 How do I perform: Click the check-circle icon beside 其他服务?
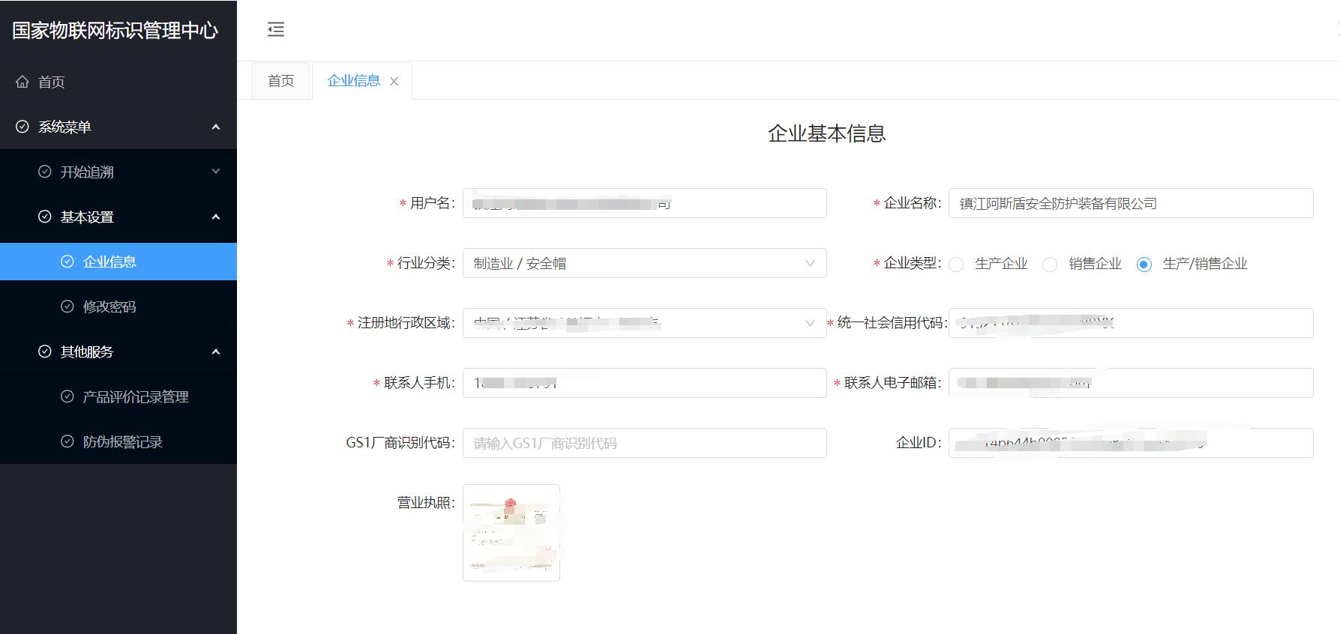45,351
